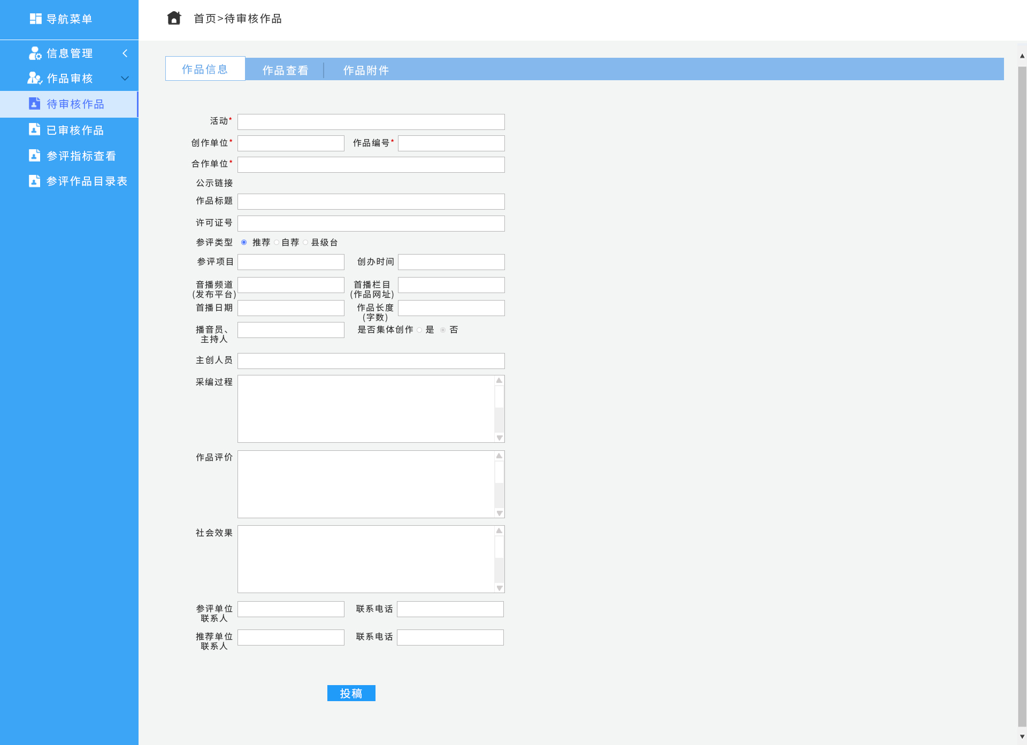Collapse the 作品审核 menu chevron

pyautogui.click(x=125, y=78)
